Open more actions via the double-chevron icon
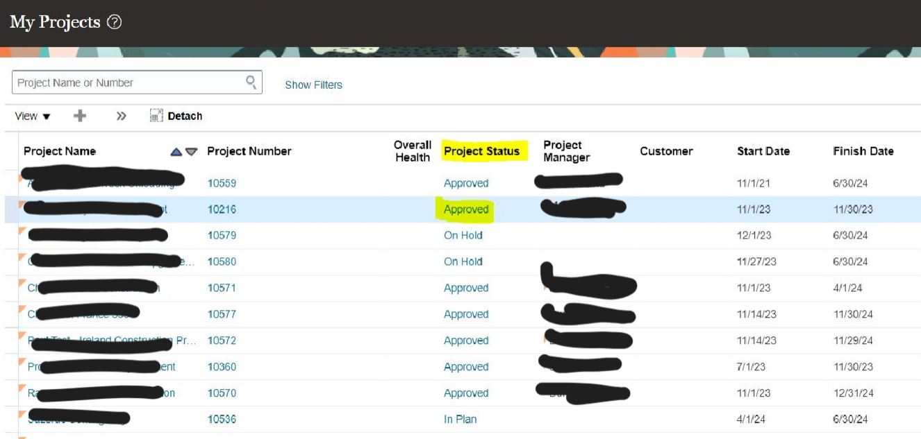 (x=121, y=116)
